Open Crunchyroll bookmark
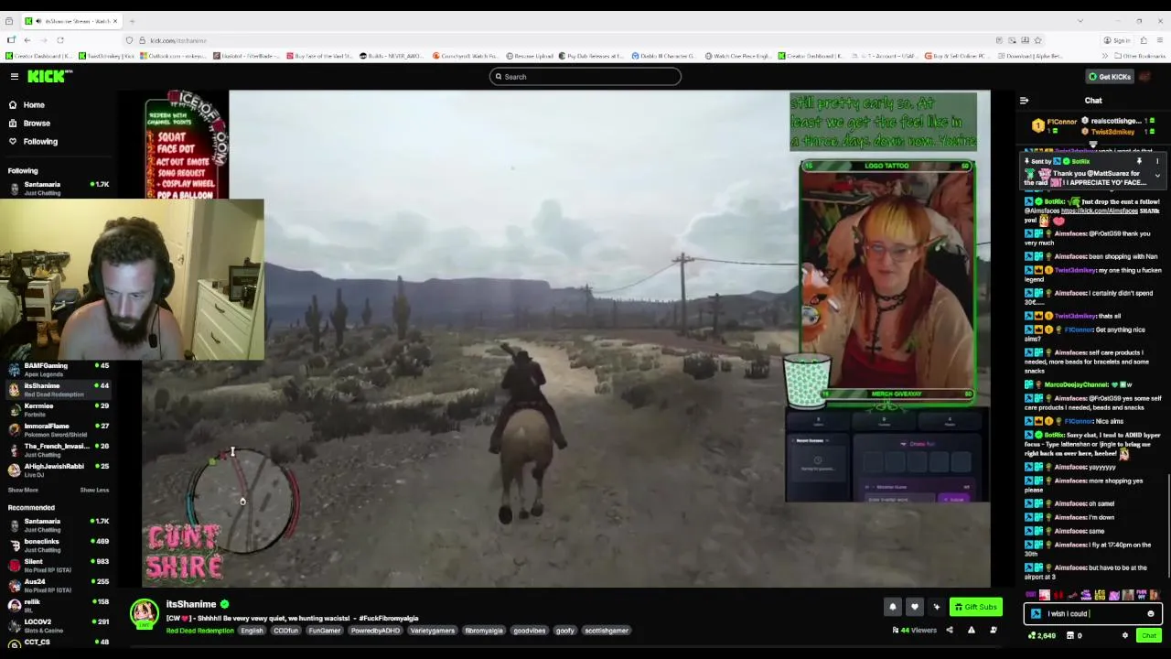 [466, 56]
